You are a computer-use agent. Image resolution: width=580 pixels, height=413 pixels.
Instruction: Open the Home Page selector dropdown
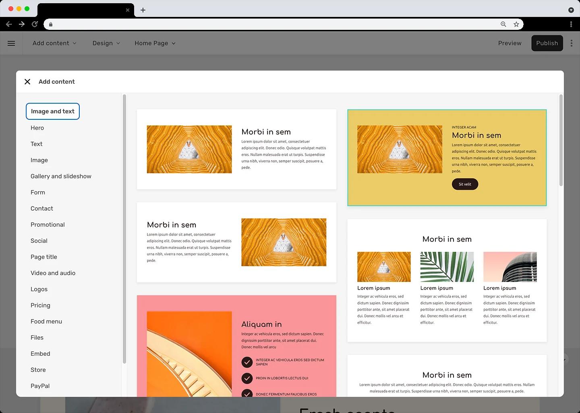pyautogui.click(x=155, y=43)
